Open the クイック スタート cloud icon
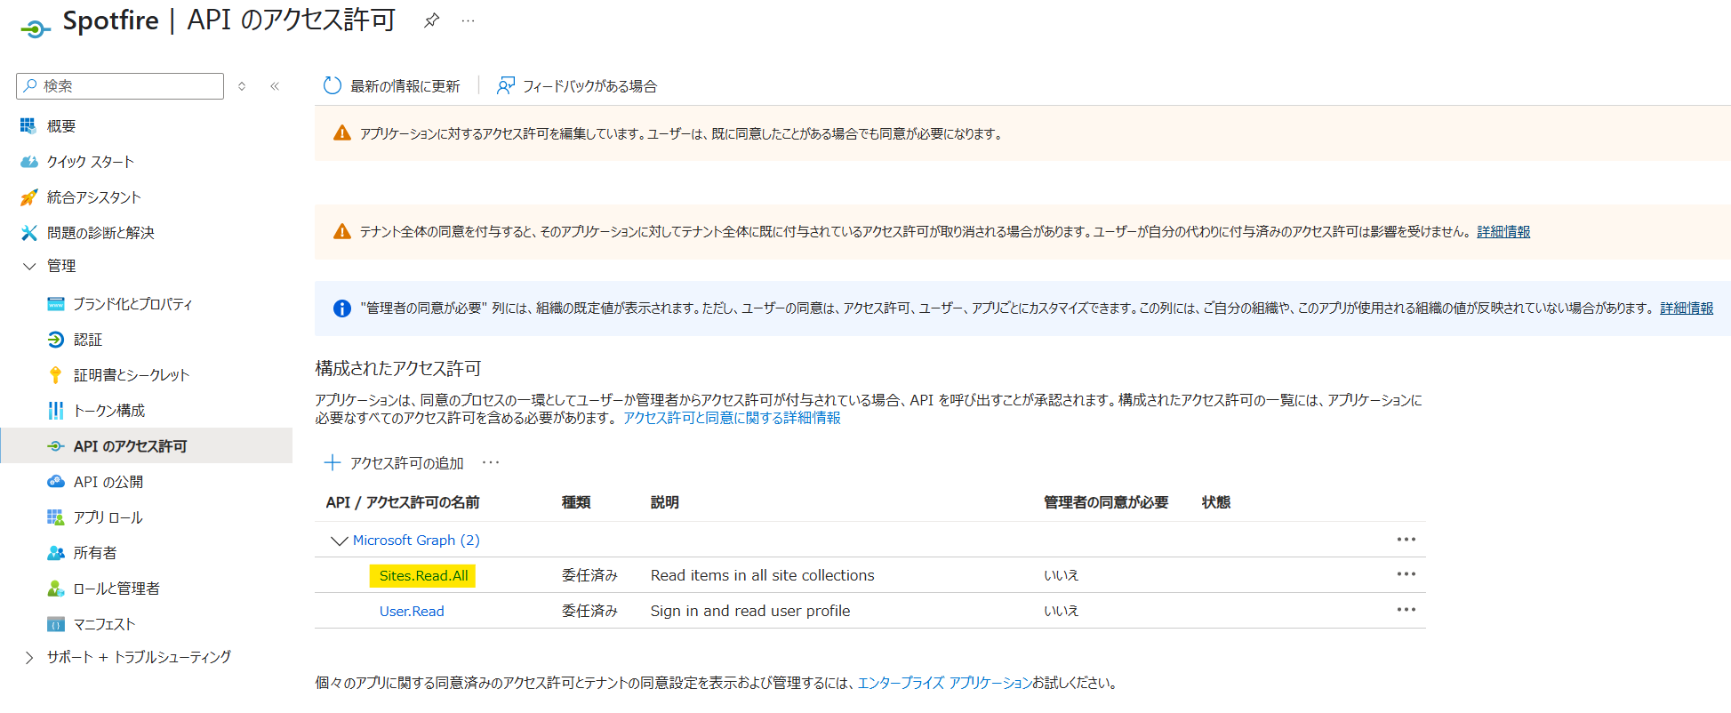 click(28, 161)
